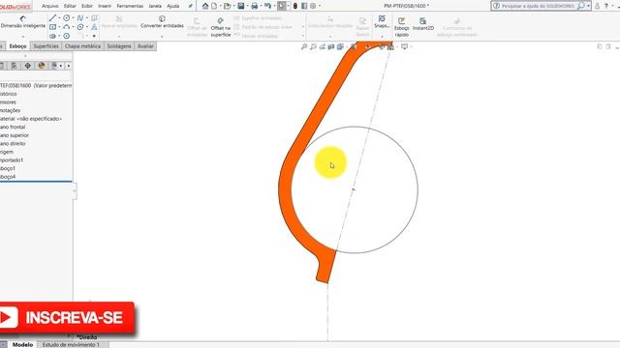The height and width of the screenshot is (348, 620).
Task: Open a file with the Open icon
Action: [227, 6]
